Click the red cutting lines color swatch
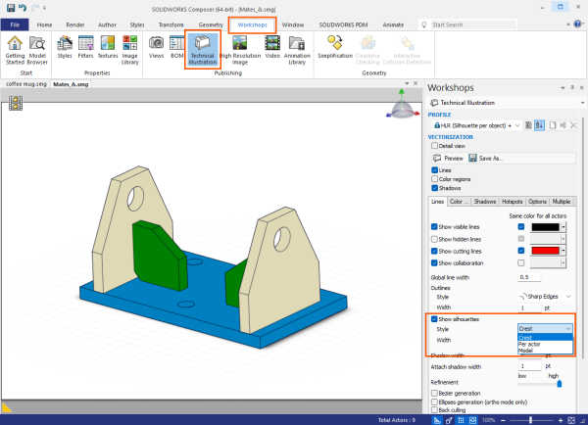The image size is (588, 425). [x=545, y=251]
